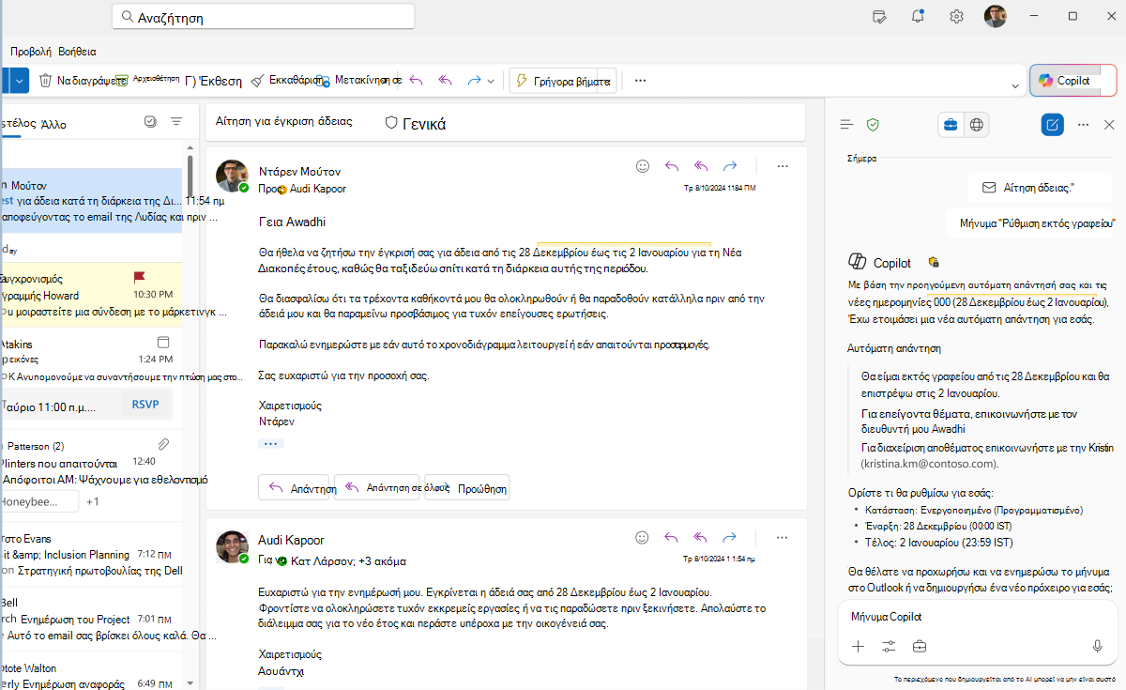Click the Reply icon on Audi Kapoor's message

[x=672, y=538]
